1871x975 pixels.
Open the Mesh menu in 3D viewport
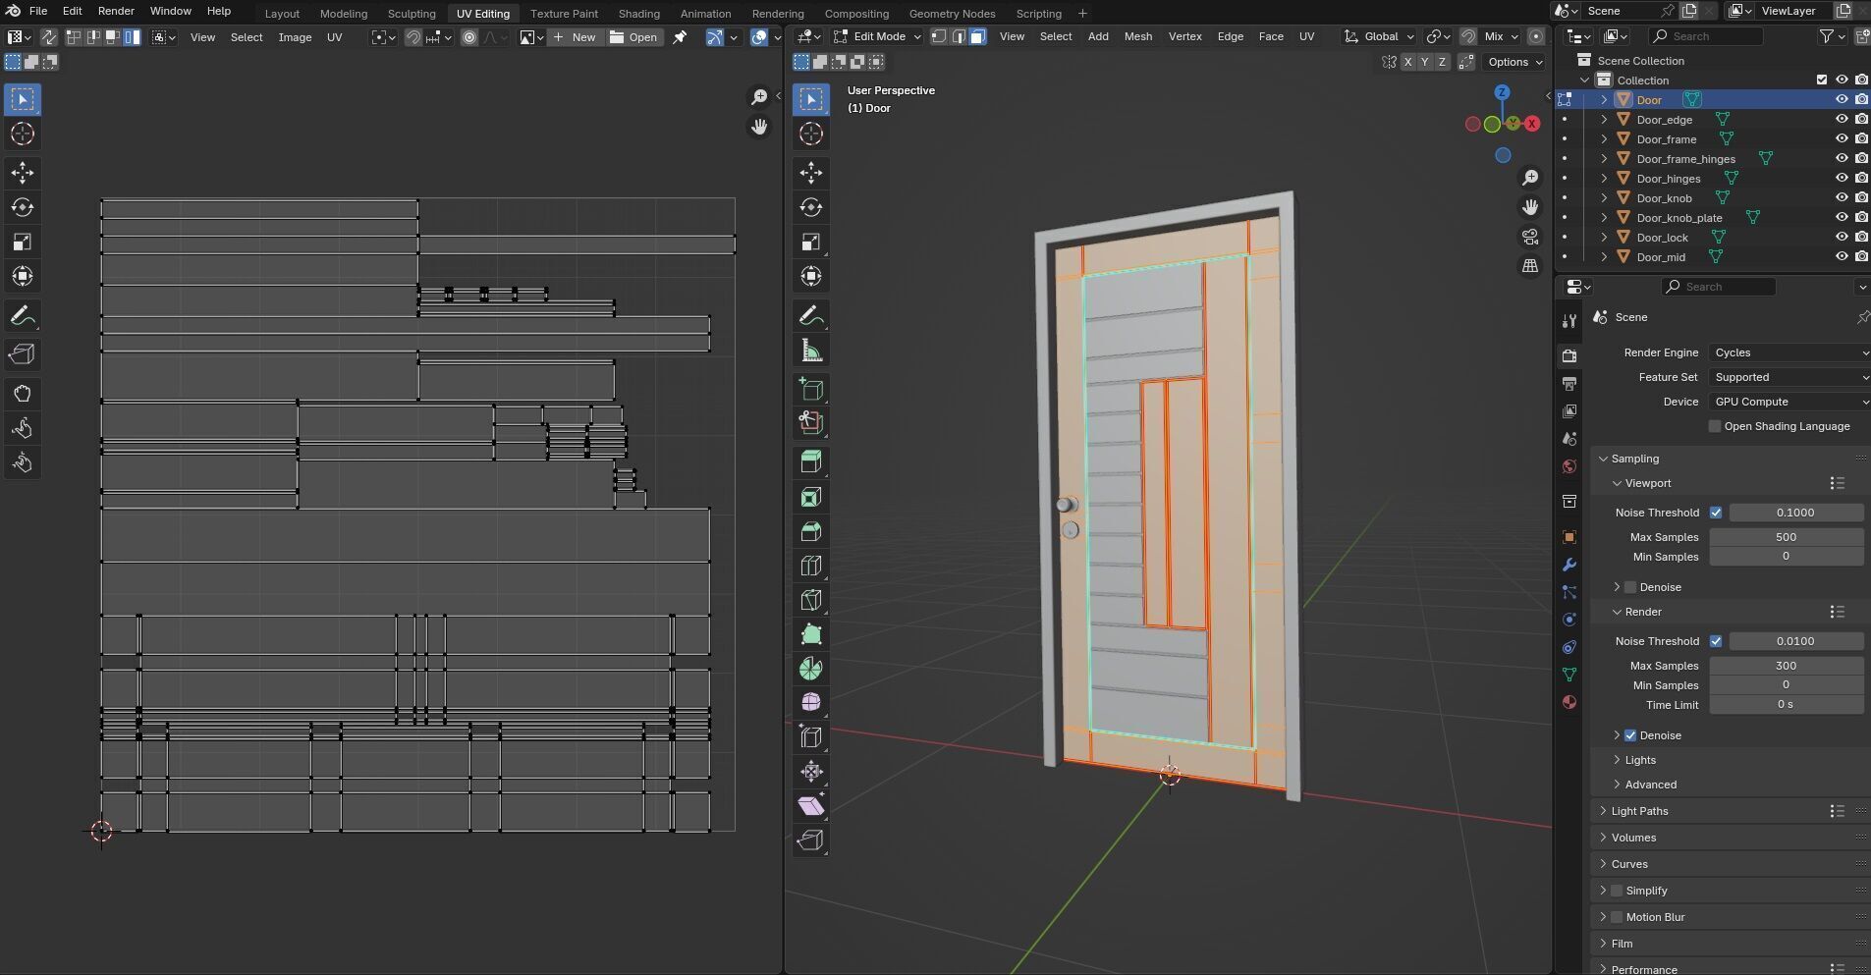1138,36
